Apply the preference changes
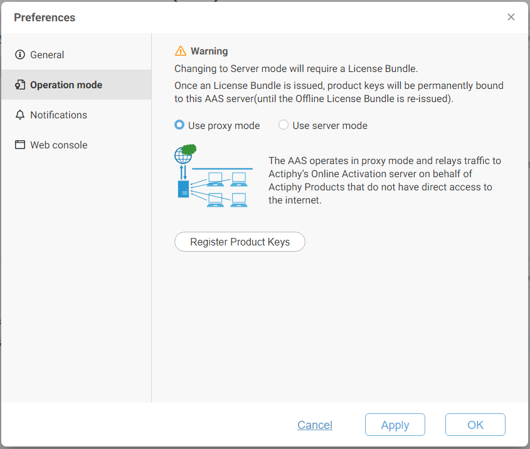Viewport: 530px width, 449px height. click(x=395, y=425)
